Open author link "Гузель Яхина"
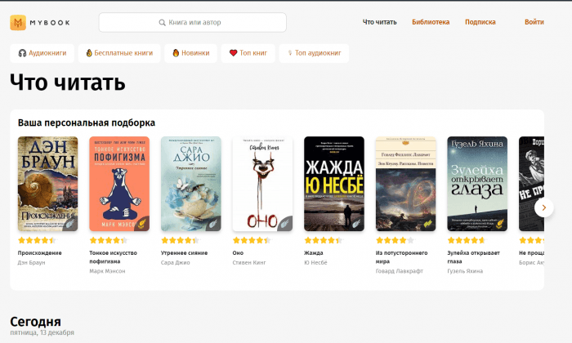The image size is (572, 343). pyautogui.click(x=465, y=271)
